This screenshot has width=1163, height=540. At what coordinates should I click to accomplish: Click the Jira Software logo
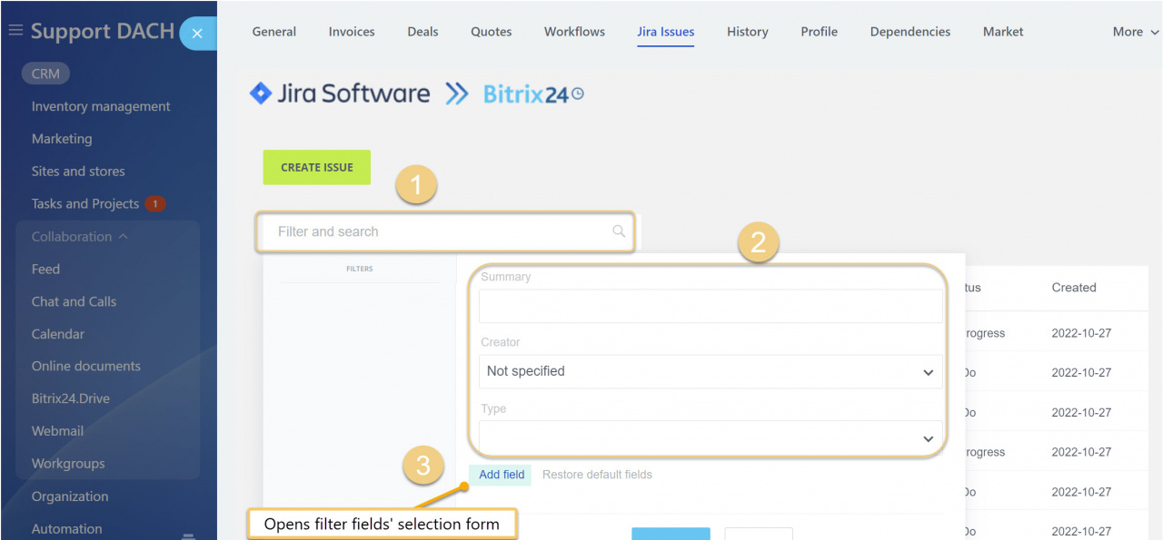coord(340,93)
